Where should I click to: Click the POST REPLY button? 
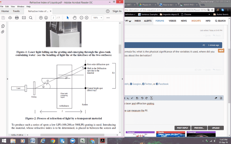tap(182, 128)
